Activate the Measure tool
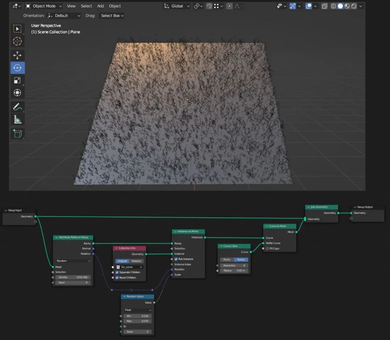This screenshot has height=340, width=390. coord(17,119)
